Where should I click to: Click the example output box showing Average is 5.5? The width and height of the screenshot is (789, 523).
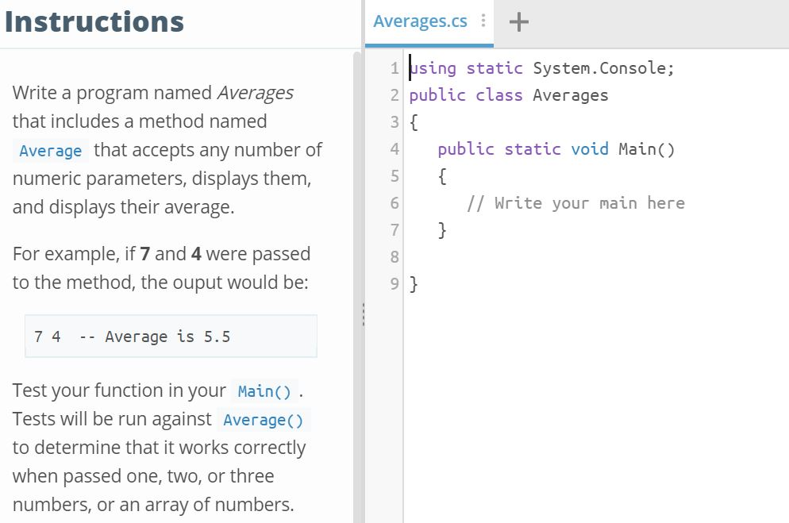tap(171, 336)
